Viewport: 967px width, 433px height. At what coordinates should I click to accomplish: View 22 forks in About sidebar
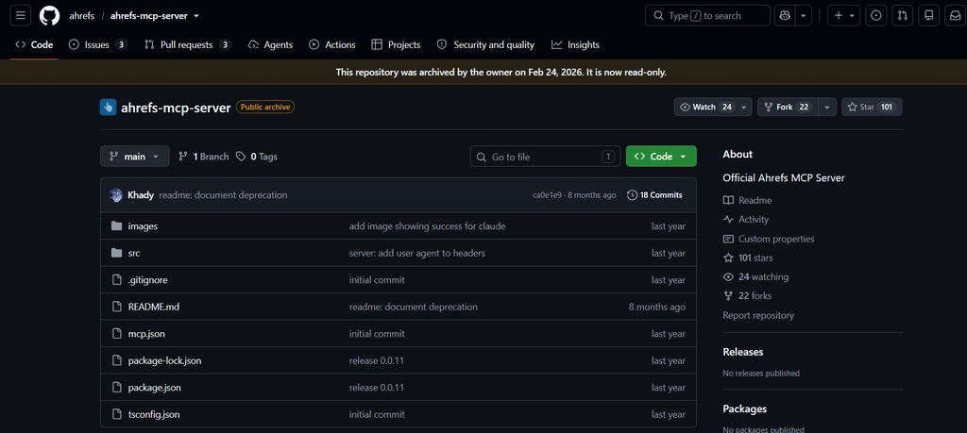(748, 295)
